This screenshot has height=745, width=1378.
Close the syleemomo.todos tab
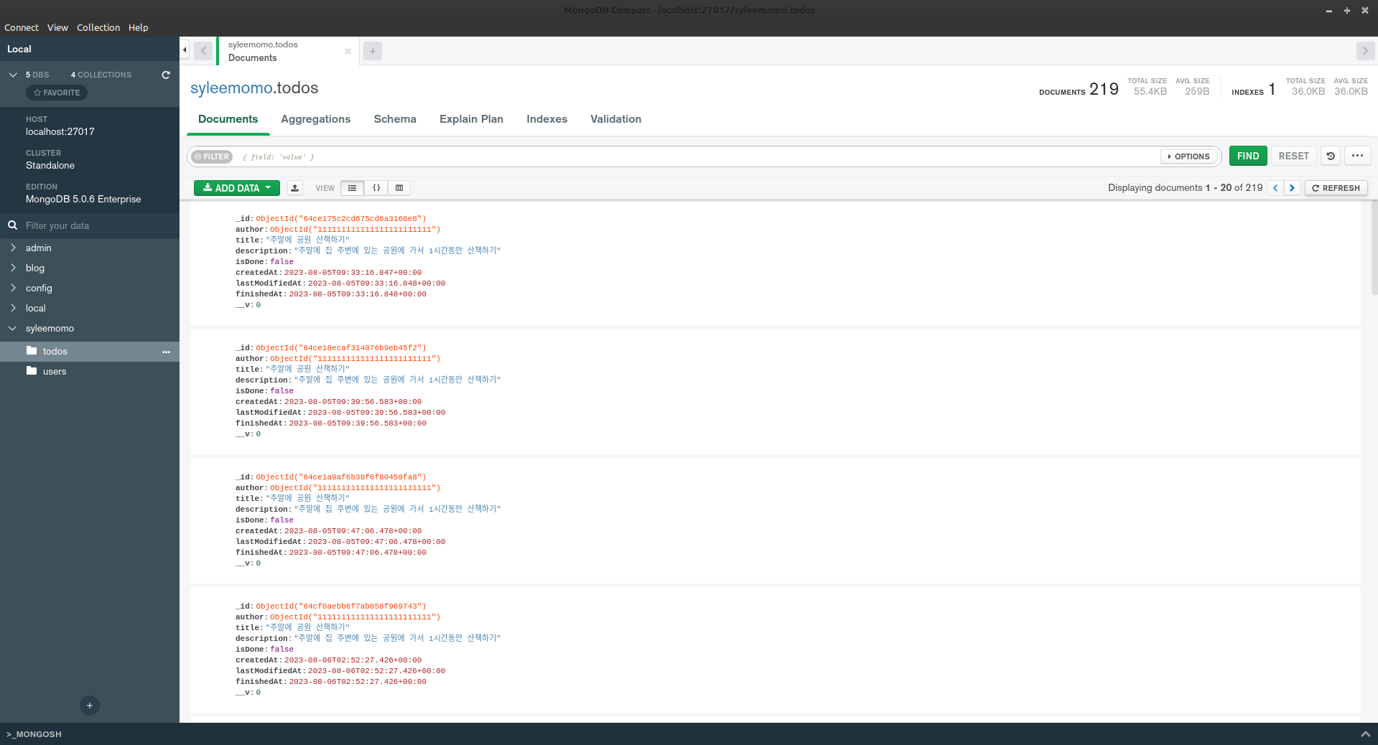tap(348, 52)
